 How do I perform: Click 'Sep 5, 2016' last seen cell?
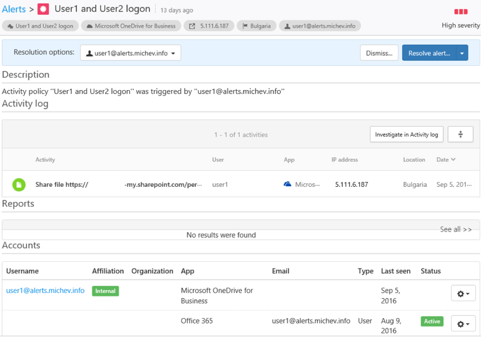[390, 295]
